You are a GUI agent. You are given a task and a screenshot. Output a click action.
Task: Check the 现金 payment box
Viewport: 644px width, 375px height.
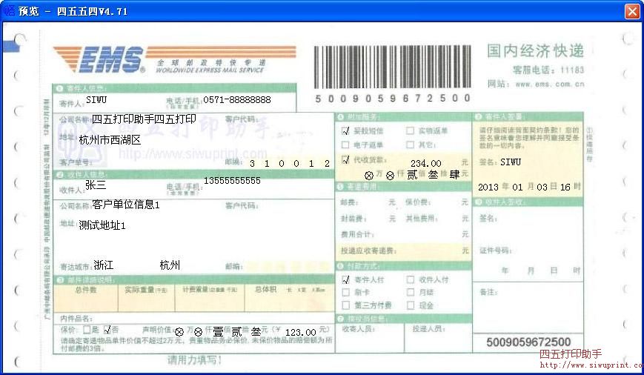coord(411,305)
